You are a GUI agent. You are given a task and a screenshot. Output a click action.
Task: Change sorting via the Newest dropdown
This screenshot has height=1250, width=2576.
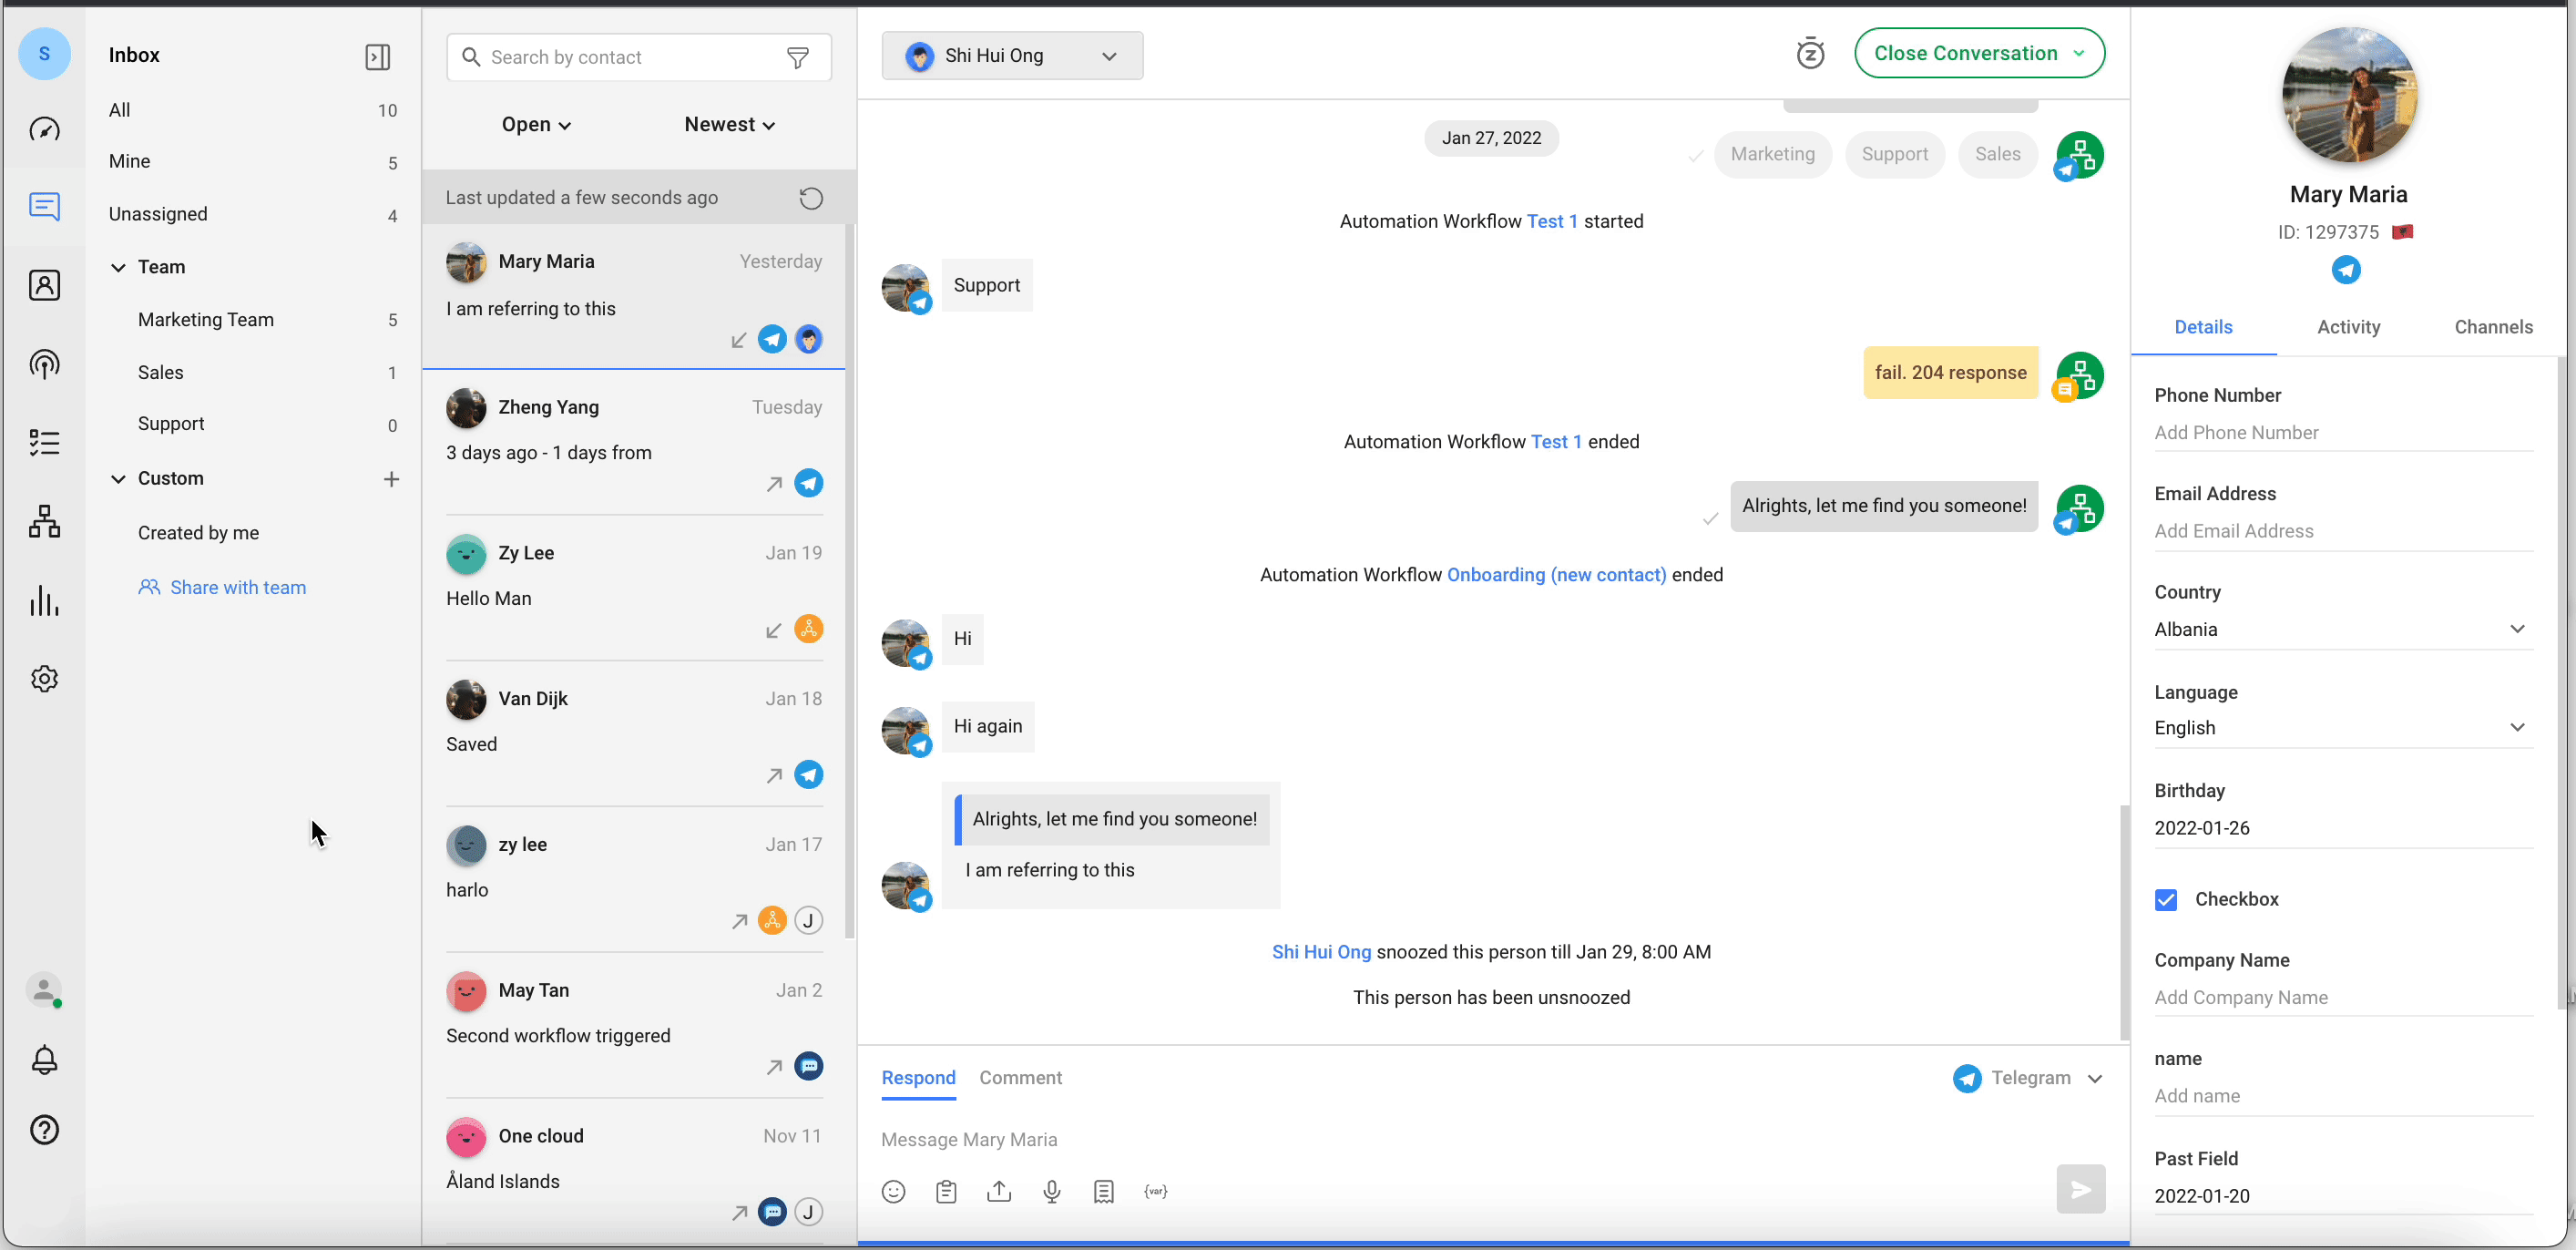(x=729, y=124)
